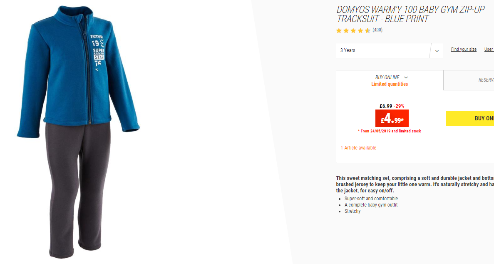Click the grey trousers in the product photo
The height and width of the screenshot is (264, 494).
[x=78, y=189]
